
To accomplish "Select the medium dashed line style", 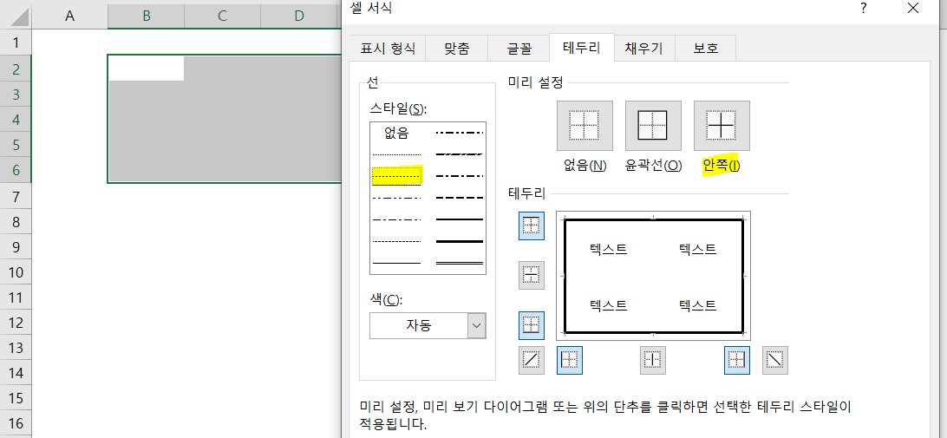I will [x=460, y=198].
